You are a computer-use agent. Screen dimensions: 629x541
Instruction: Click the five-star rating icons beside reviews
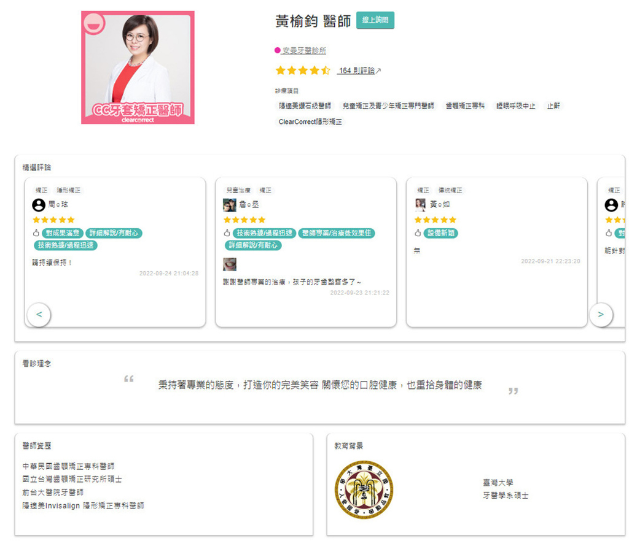pyautogui.click(x=303, y=71)
